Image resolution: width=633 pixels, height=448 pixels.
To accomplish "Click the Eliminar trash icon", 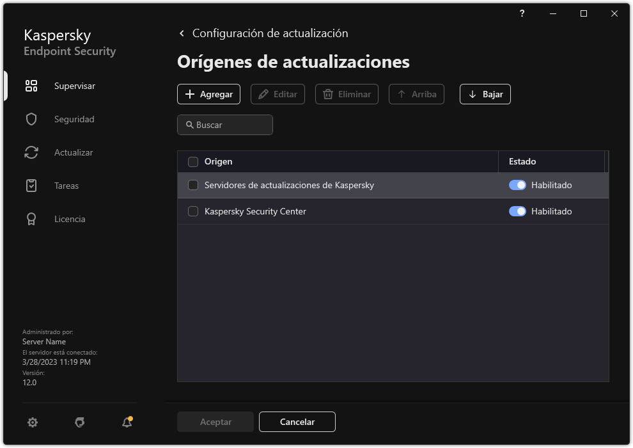I will pyautogui.click(x=329, y=94).
